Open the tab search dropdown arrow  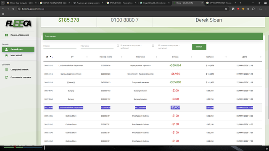tap(3, 3)
